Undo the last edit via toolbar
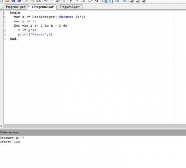Screen dimensions: 186x168 point(46,1)
